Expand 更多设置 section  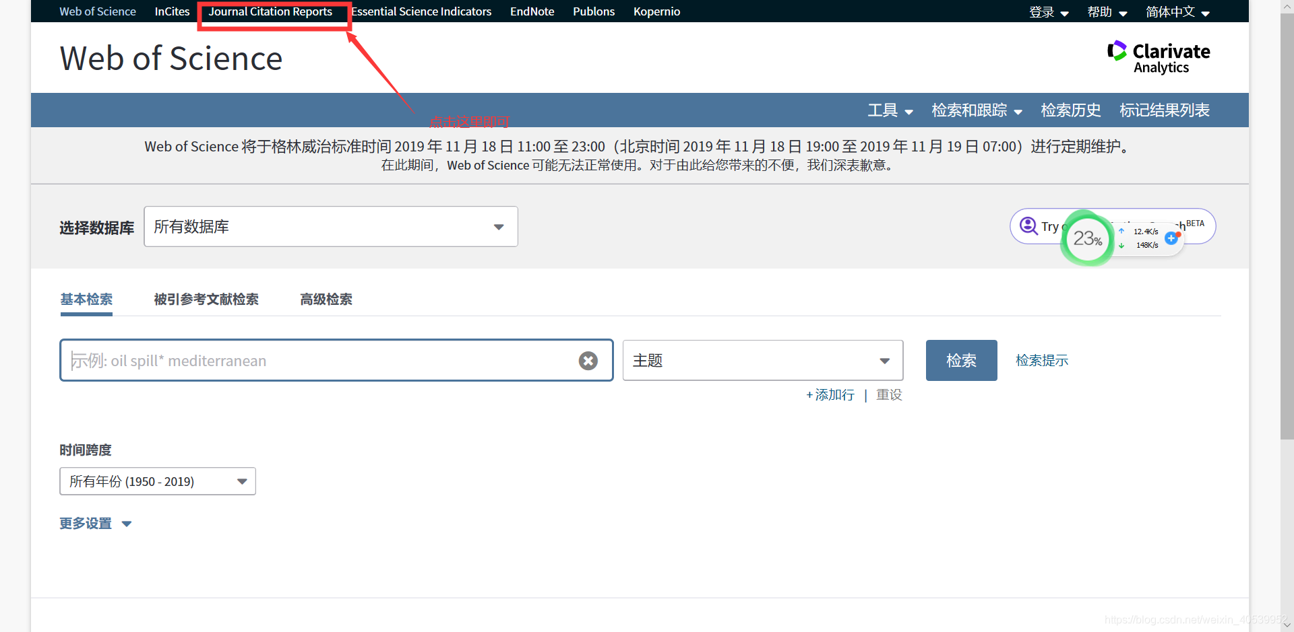point(95,524)
